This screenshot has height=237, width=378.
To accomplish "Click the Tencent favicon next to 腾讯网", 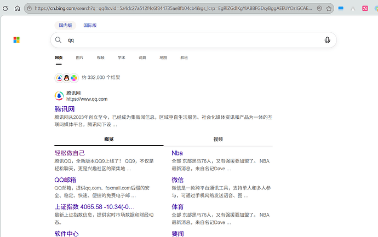I will [59, 96].
